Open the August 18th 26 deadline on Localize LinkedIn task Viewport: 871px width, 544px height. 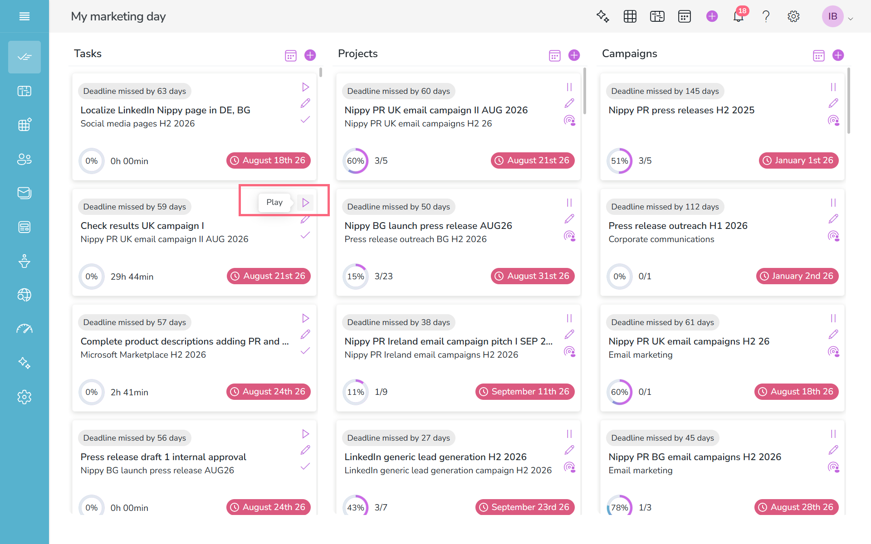tap(269, 160)
